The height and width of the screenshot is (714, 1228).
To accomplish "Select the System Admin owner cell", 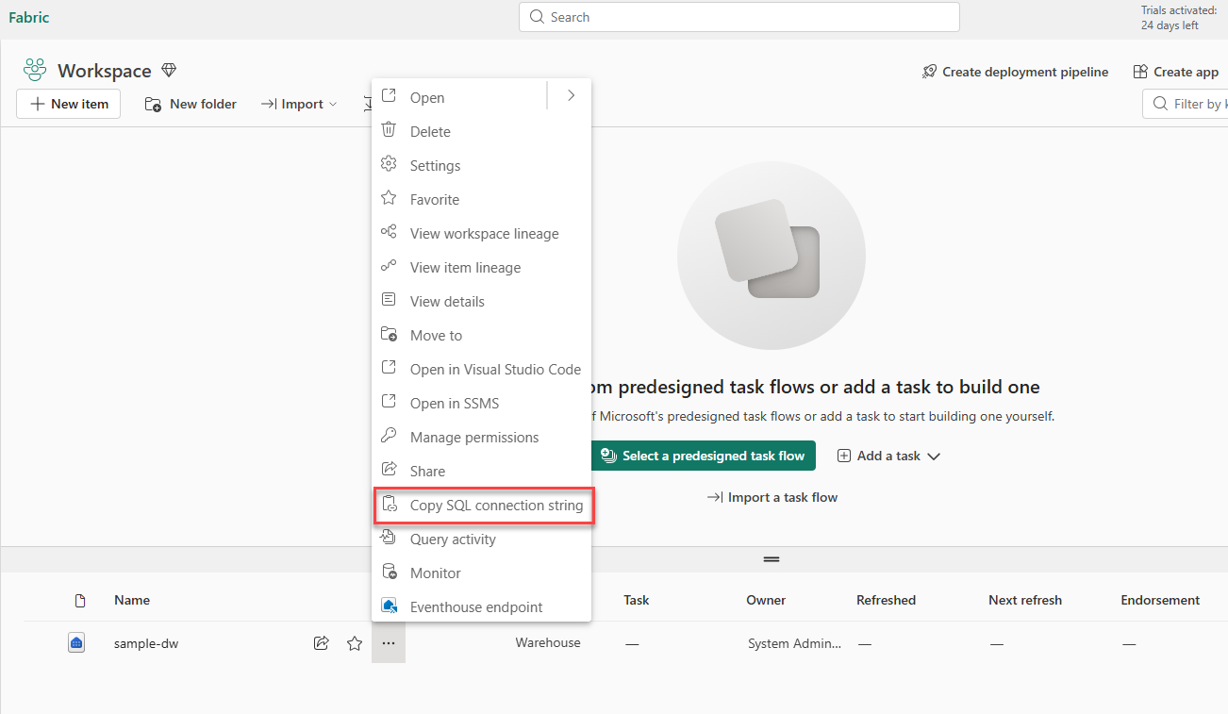I will coord(793,643).
